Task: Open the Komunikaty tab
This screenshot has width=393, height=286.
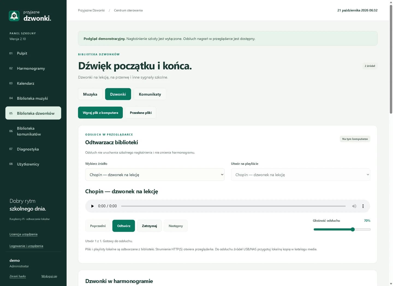Action: click(150, 94)
